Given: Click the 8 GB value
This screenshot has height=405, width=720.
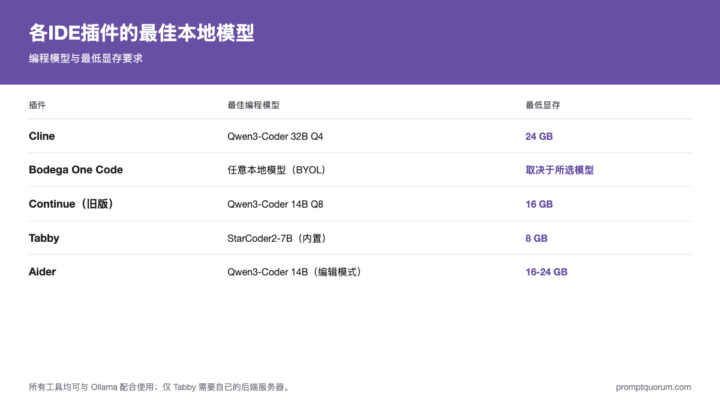Looking at the screenshot, I should 536,238.
